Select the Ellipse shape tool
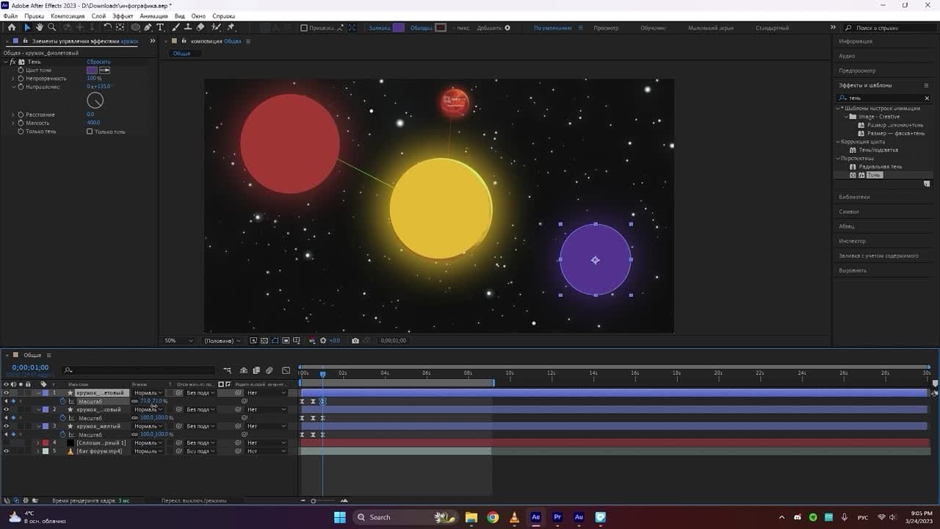 pyautogui.click(x=136, y=28)
